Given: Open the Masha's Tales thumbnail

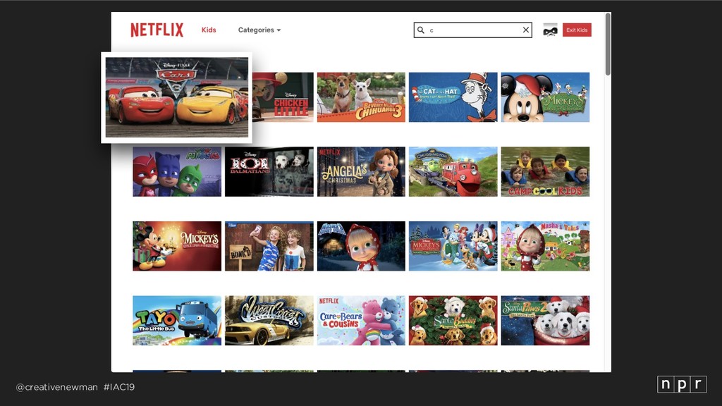Looking at the screenshot, I should click(545, 246).
